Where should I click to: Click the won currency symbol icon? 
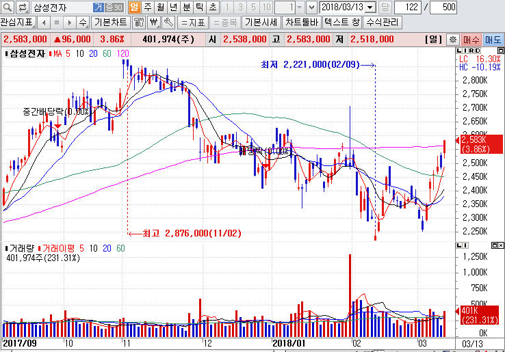(154, 22)
